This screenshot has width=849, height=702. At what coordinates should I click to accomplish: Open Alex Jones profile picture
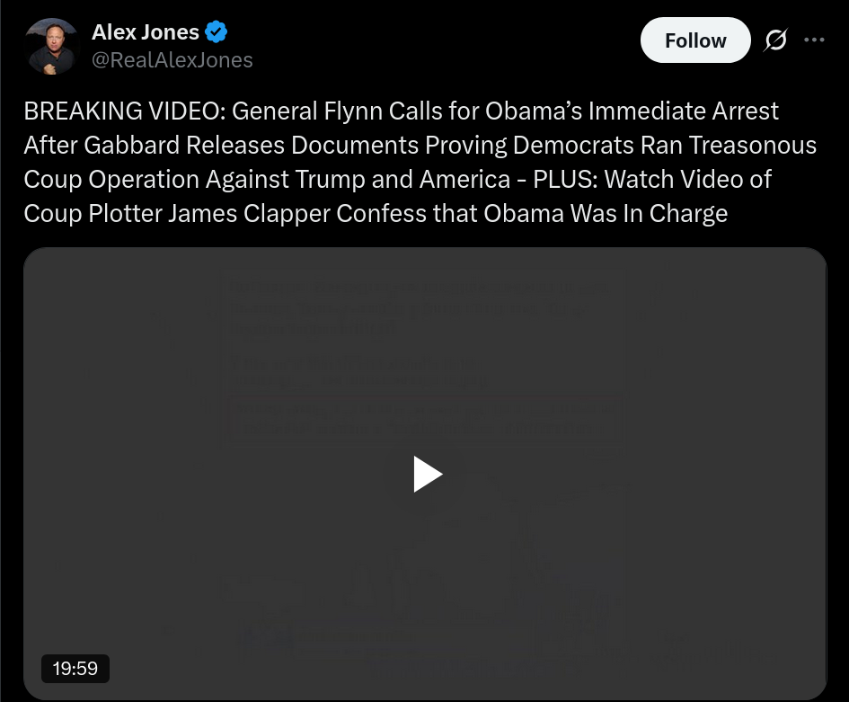(x=52, y=47)
